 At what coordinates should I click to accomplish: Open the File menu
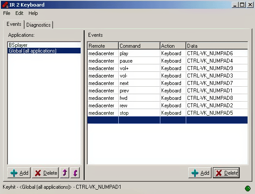7,13
